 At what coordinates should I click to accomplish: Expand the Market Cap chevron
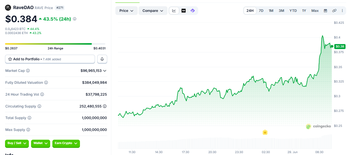click(x=105, y=71)
